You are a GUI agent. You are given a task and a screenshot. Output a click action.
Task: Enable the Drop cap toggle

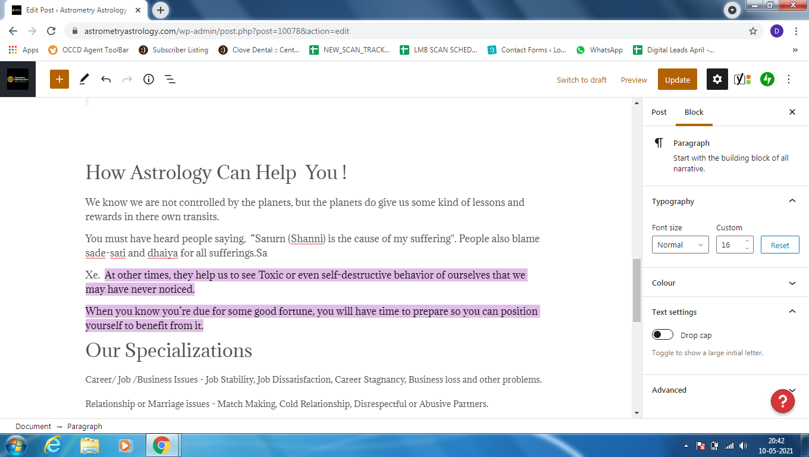663,335
